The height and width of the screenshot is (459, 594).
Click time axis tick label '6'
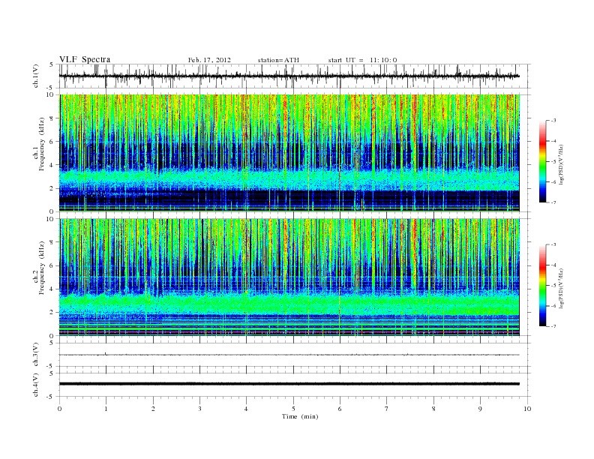[x=340, y=409]
